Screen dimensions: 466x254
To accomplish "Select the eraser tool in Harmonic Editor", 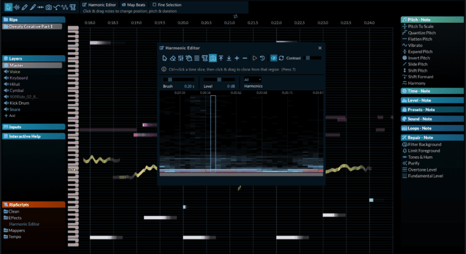I will [172, 58].
